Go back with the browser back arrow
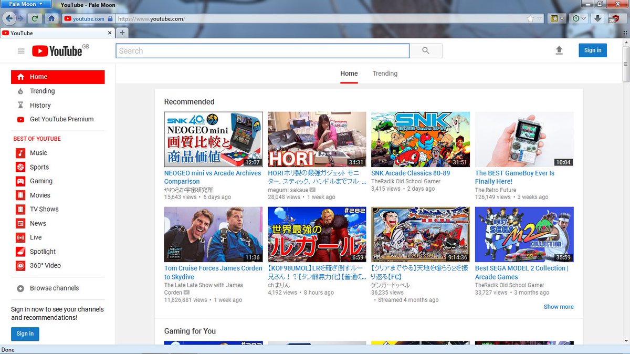The height and width of the screenshot is (354, 630). 9,18
